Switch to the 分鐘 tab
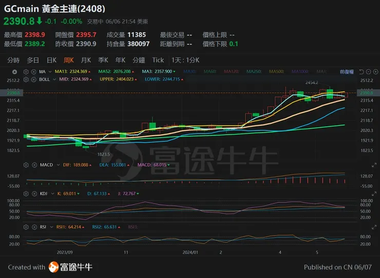The image size is (380, 278). [x=139, y=60]
